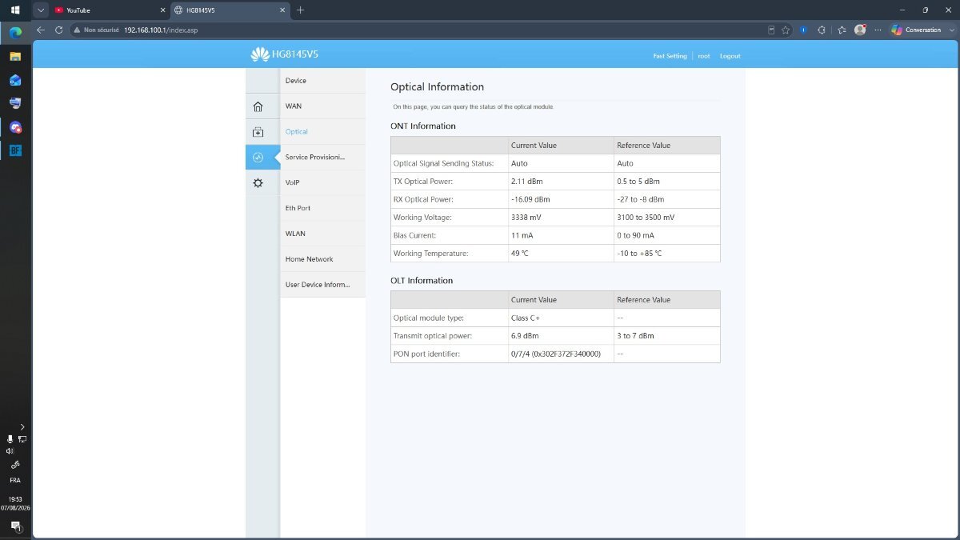Open the Home icon in router sidebar
Image resolution: width=960 pixels, height=540 pixels.
coord(258,106)
